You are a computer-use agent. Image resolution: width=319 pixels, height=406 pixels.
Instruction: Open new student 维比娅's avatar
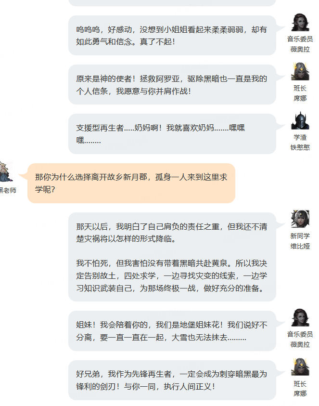click(x=300, y=219)
